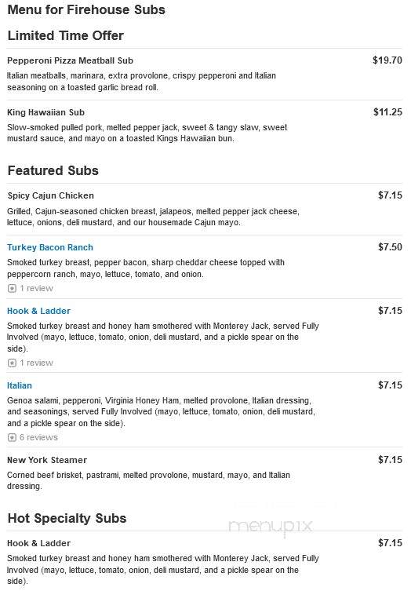
Task: Click the $7.50 Turkey Bacon Ranch price
Action: (390, 247)
